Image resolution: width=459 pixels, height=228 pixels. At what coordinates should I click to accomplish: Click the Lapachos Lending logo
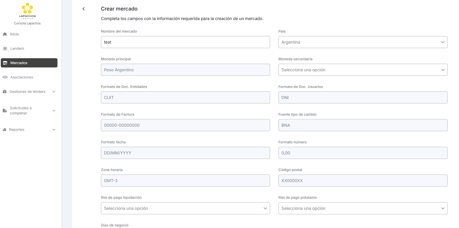tap(27, 11)
